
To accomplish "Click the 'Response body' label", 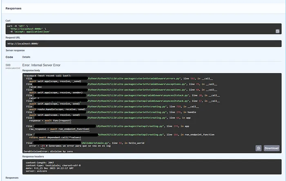I will [x=31, y=70].
